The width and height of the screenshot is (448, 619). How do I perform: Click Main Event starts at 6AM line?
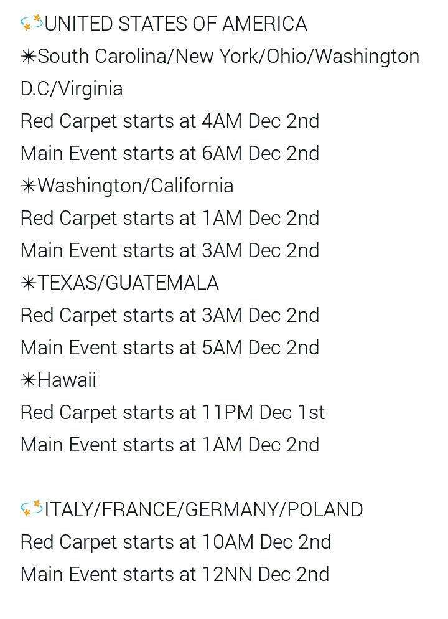(170, 153)
